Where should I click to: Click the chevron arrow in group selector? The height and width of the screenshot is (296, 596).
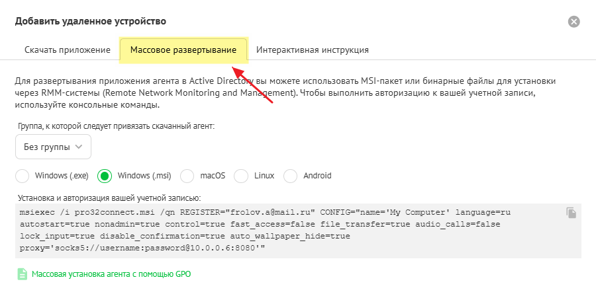coord(79,147)
